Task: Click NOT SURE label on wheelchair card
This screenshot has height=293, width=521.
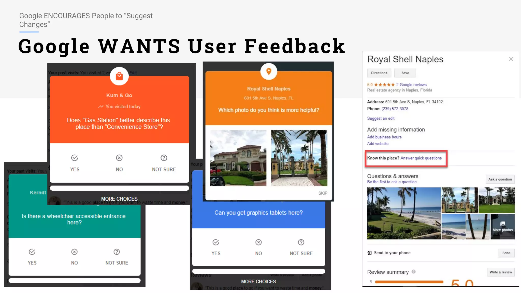Action: point(117,263)
